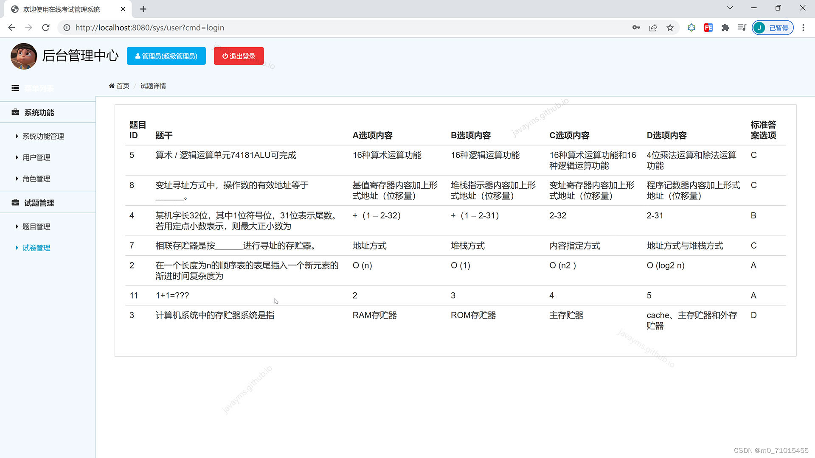The width and height of the screenshot is (815, 458).
Task: Click the site info icon in address bar
Action: click(x=66, y=28)
